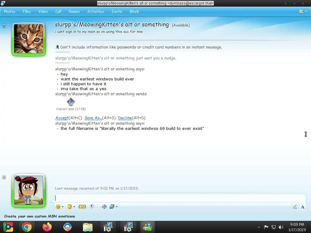This screenshot has width=311, height=233.
Task: Click the Messenger icon in title bar
Action: coord(3,3)
